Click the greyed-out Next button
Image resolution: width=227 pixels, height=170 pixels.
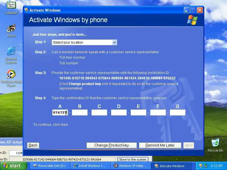[189, 145]
